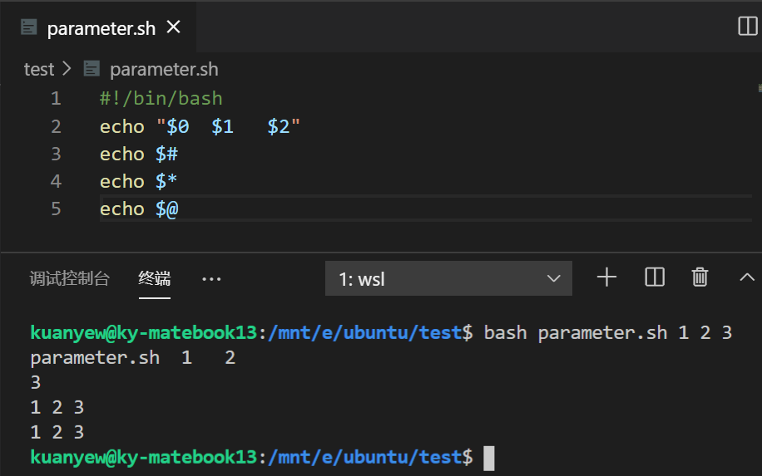Click the bash parameter.sh 1 2 3 command

[608, 333]
